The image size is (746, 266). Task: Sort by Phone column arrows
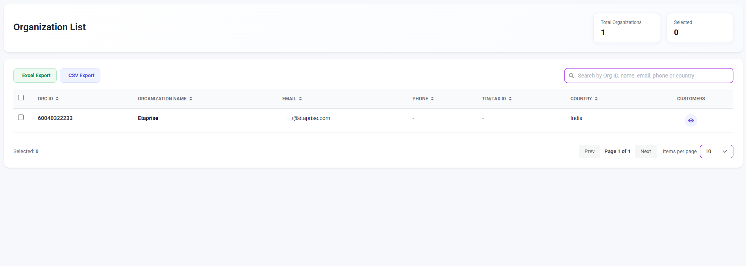tap(432, 99)
